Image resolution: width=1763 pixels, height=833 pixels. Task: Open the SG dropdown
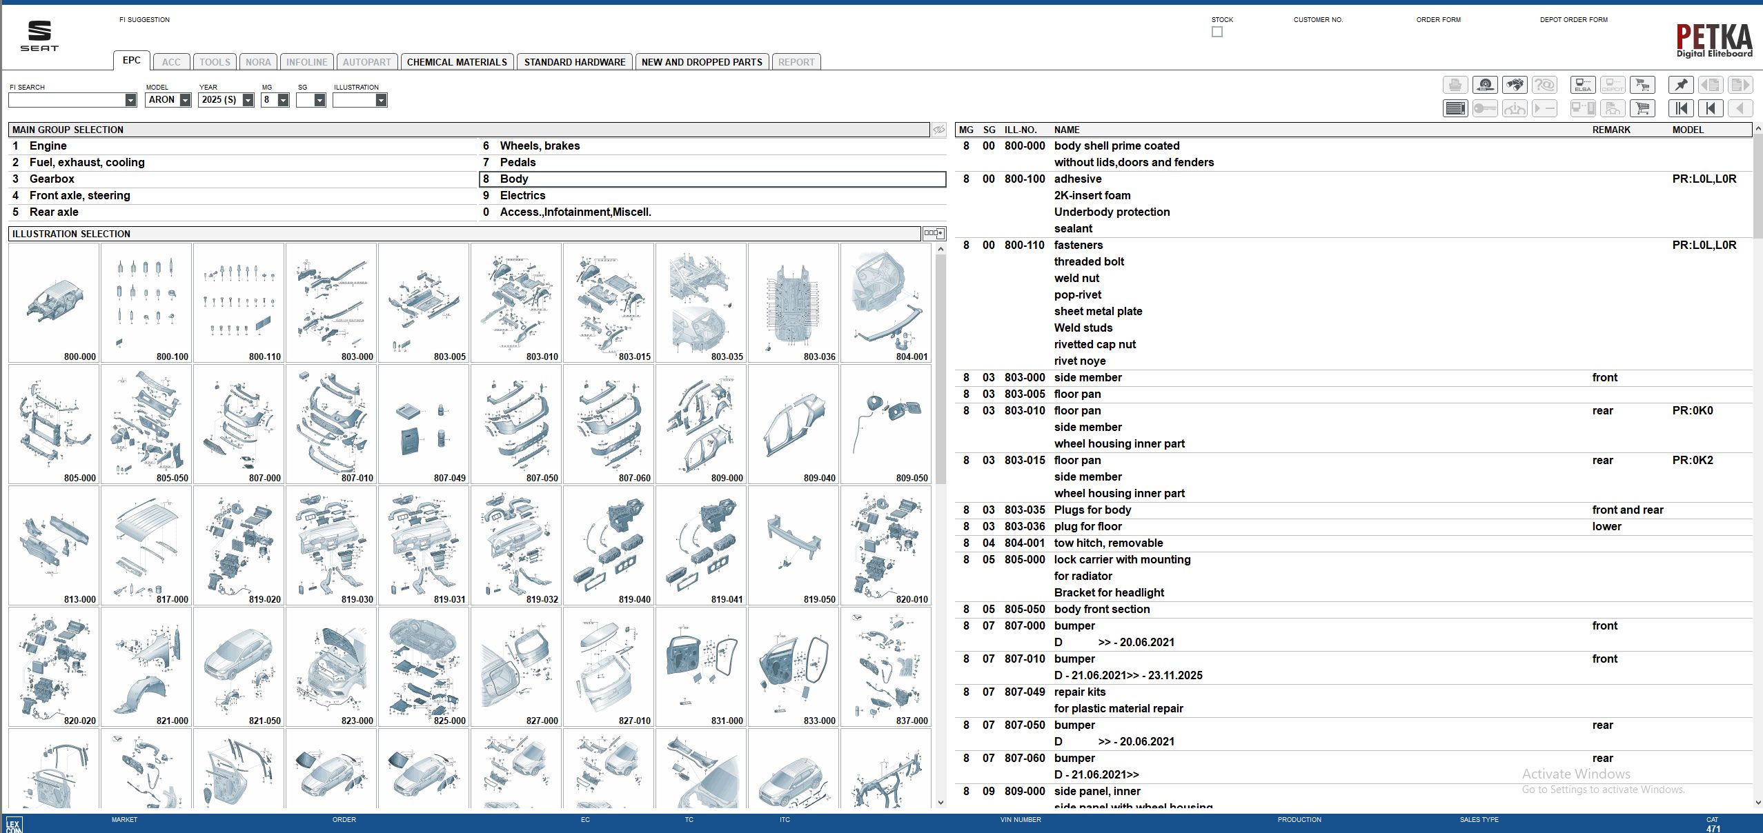pyautogui.click(x=319, y=100)
